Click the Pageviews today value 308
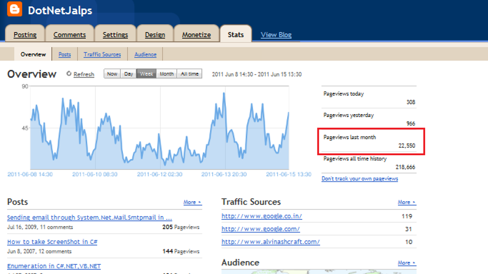Viewport: 488px width, 274px height. (x=411, y=102)
